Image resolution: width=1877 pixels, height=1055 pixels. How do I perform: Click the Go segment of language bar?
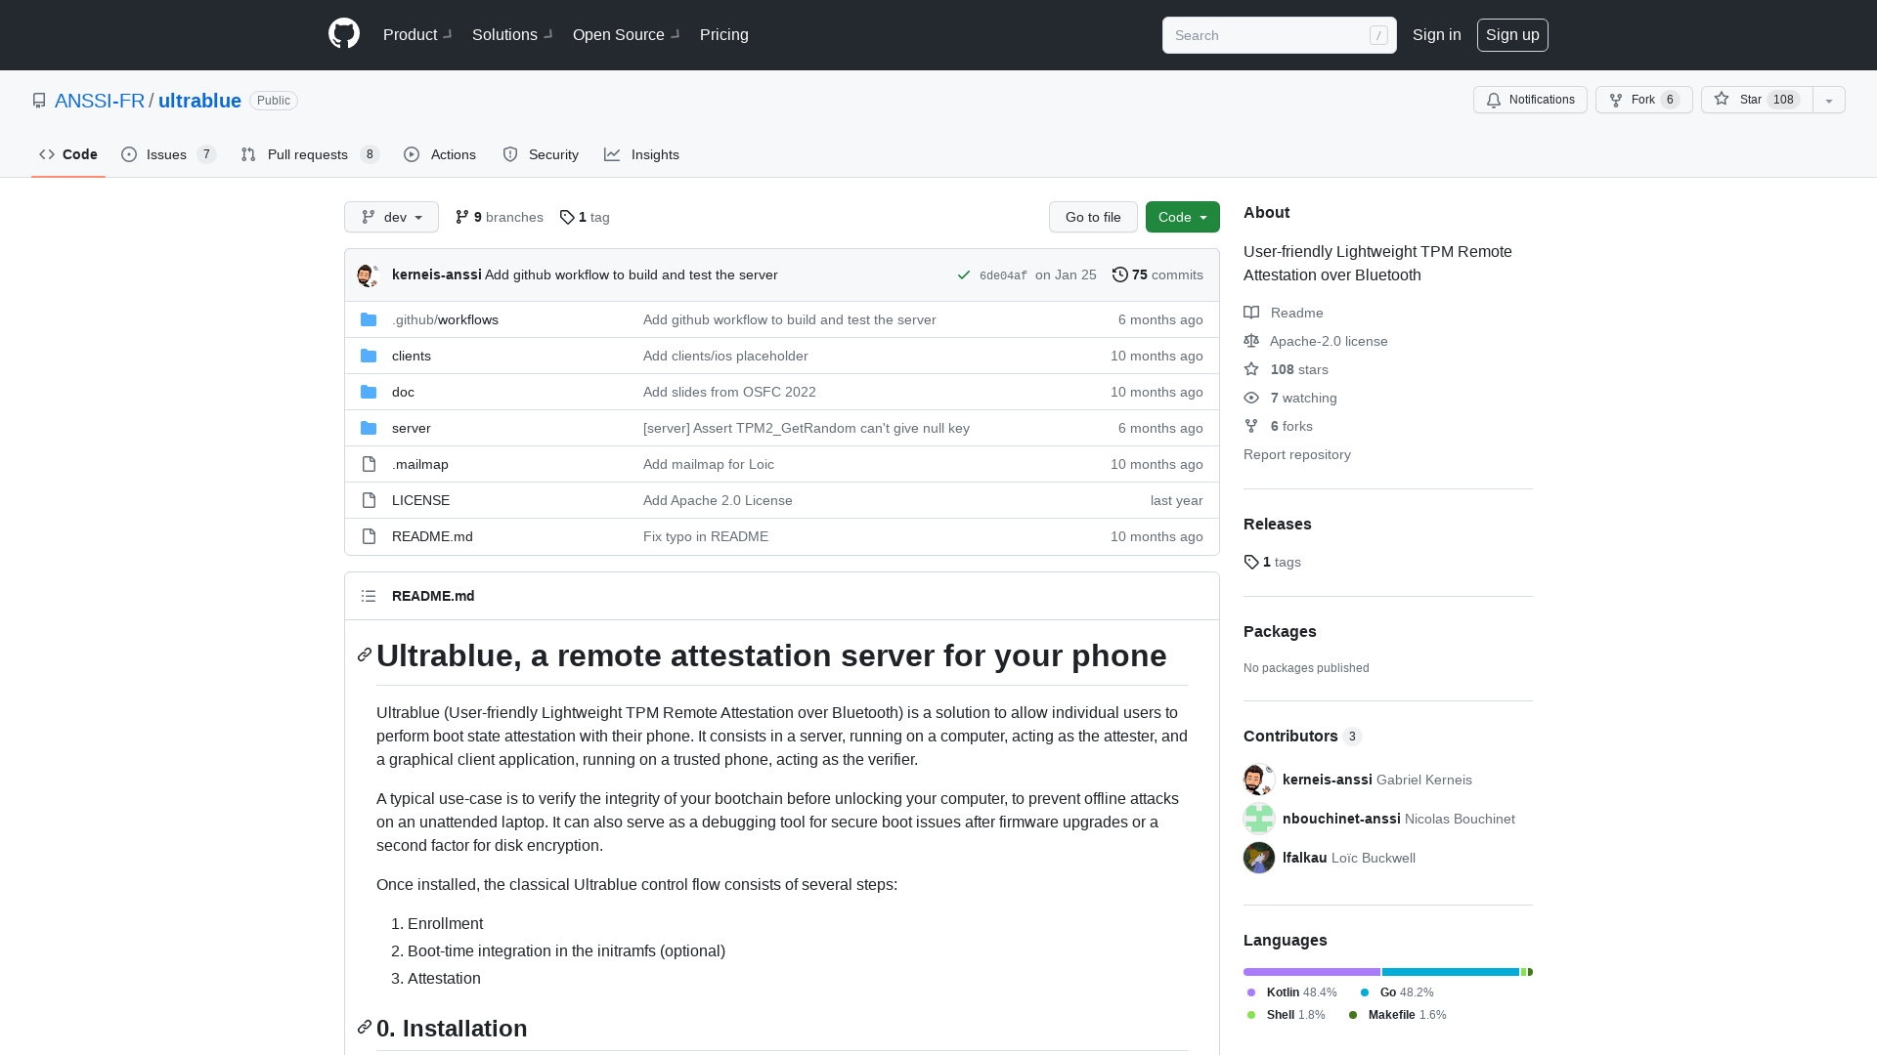pos(1451,972)
